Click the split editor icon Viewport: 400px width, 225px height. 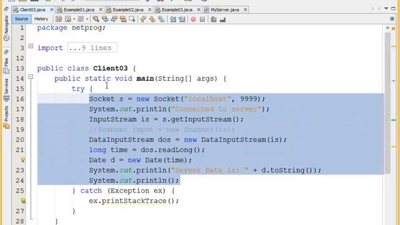click(x=392, y=19)
